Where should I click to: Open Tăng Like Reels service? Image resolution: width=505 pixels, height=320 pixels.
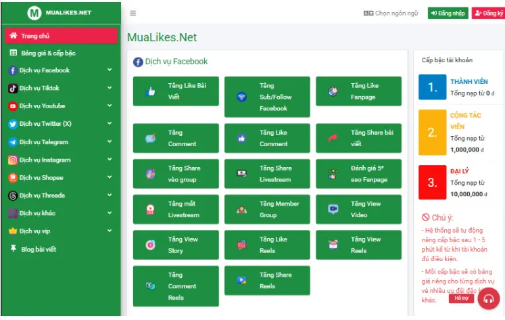coord(267,245)
